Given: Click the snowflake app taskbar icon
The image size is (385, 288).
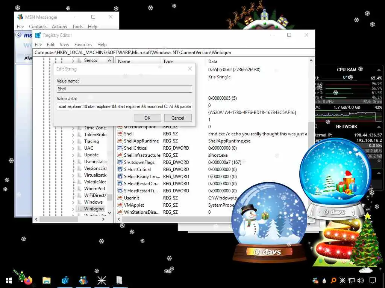Looking at the screenshot, I should (x=102, y=280).
